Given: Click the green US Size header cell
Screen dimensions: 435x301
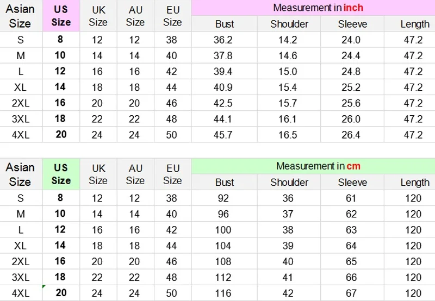Looking at the screenshot, I should (x=61, y=174).
